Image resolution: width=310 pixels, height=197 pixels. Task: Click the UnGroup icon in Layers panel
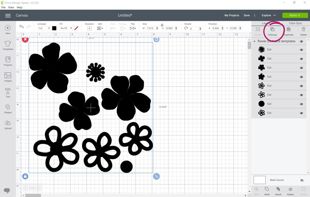pyautogui.click(x=272, y=31)
